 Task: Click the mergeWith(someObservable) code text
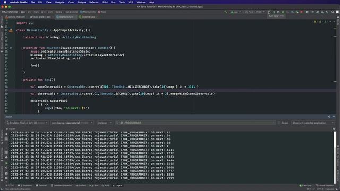192,94
